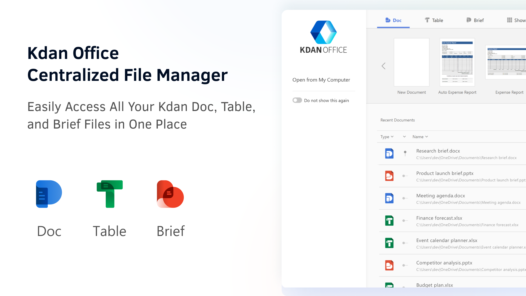Switch to the Table tab
Screen dimensions: 526x296
434,20
